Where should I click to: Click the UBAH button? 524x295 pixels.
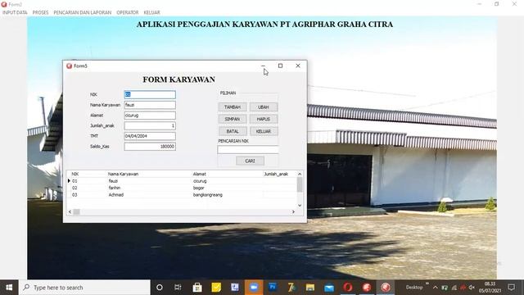[264, 107]
